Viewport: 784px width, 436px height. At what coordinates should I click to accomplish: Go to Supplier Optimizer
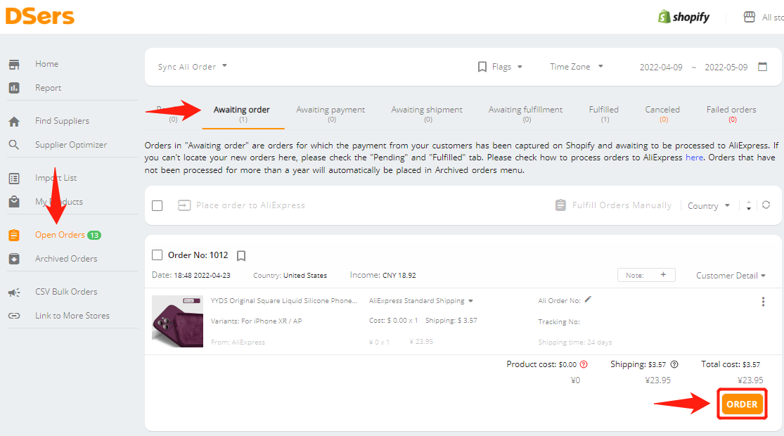(71, 145)
